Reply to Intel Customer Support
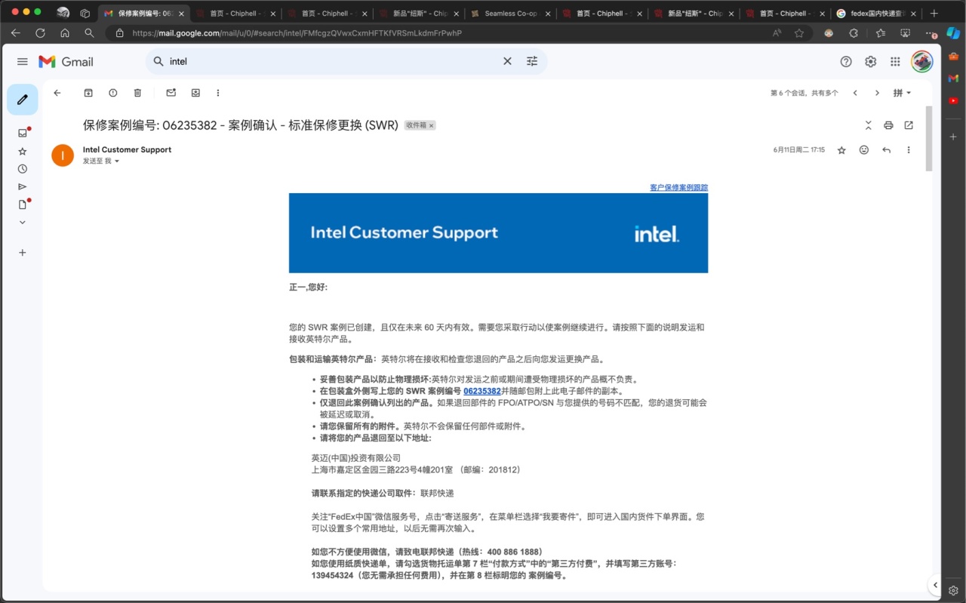The image size is (966, 603). [x=887, y=150]
